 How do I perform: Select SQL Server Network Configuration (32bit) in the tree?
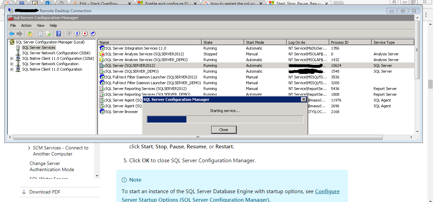[x=56, y=53]
